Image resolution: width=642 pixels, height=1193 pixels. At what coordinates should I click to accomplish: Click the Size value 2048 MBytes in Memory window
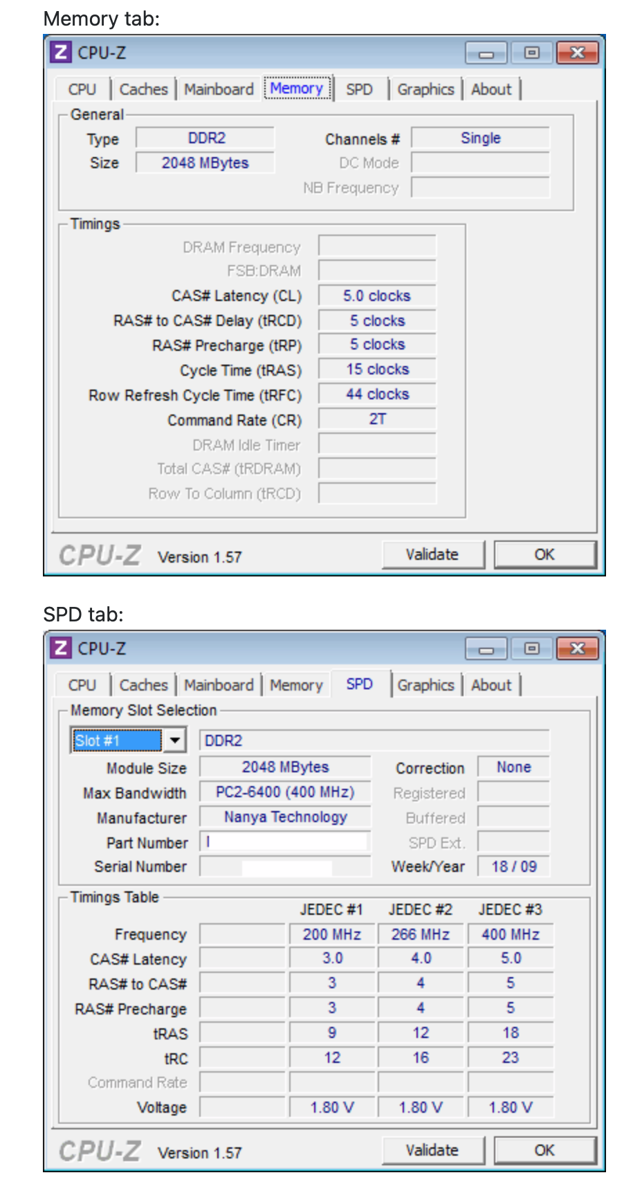pos(205,163)
